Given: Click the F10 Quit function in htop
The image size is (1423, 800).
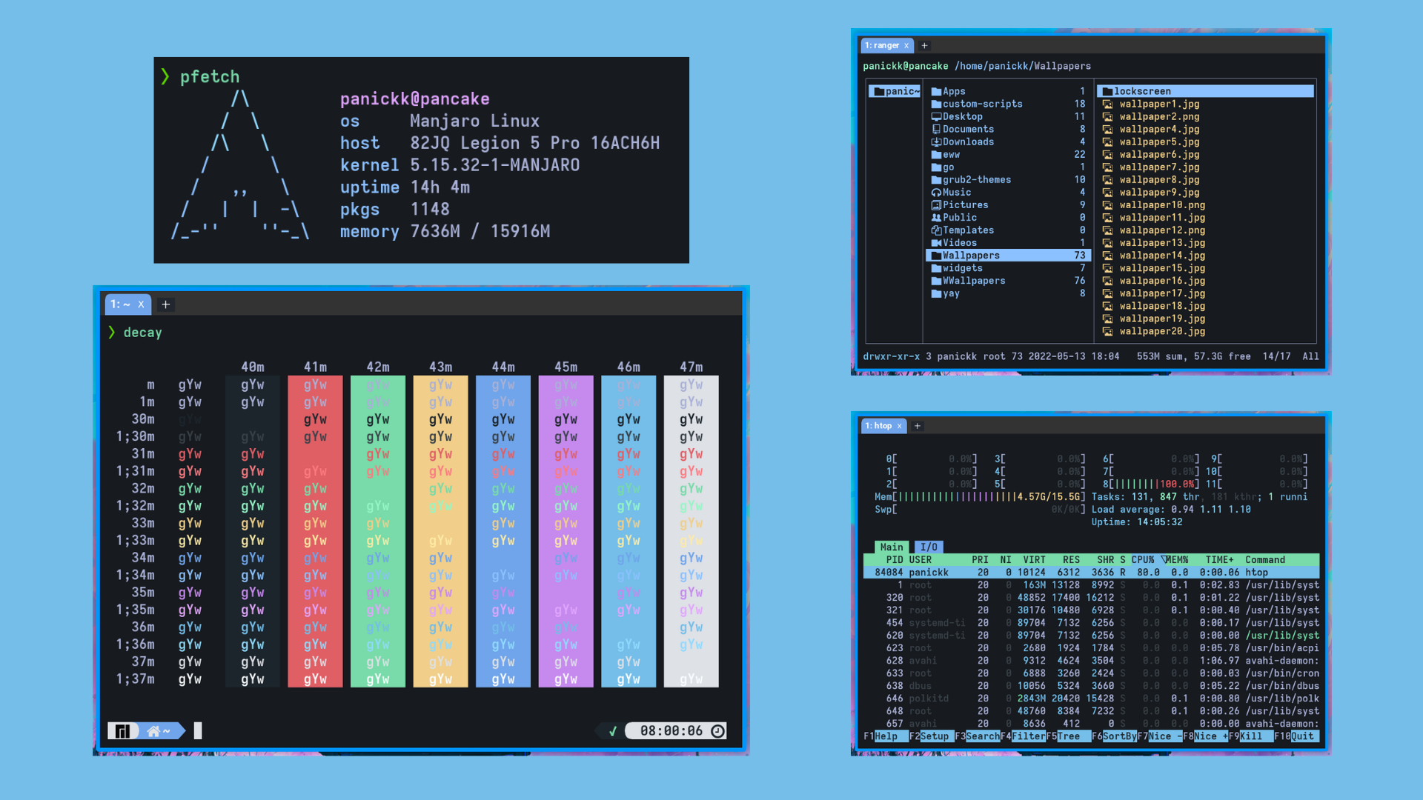Looking at the screenshot, I should (x=1302, y=736).
